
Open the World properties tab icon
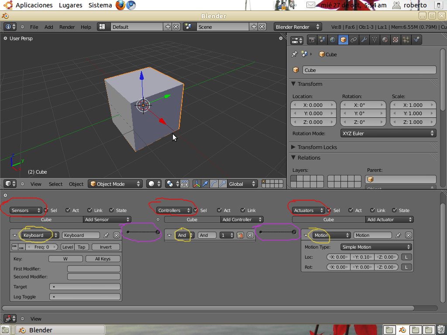[x=333, y=40]
